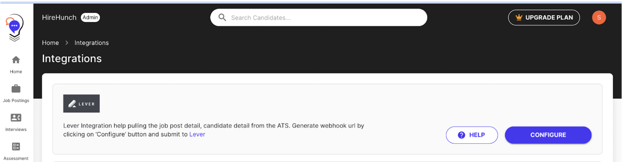
Task: Open the Assessment section icon
Action: tap(16, 147)
